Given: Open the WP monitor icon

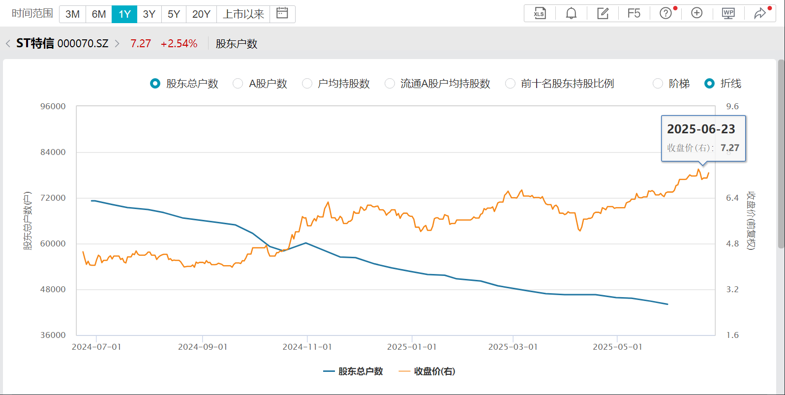Looking at the screenshot, I should [728, 13].
